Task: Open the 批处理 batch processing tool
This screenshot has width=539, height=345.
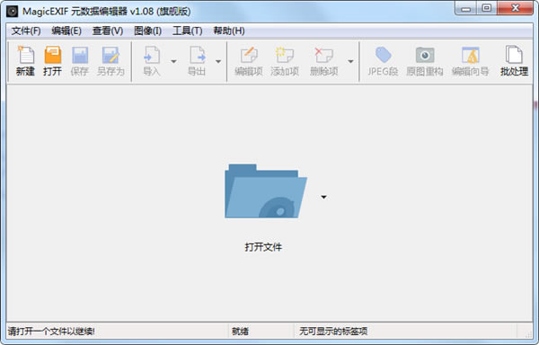Action: [x=514, y=61]
